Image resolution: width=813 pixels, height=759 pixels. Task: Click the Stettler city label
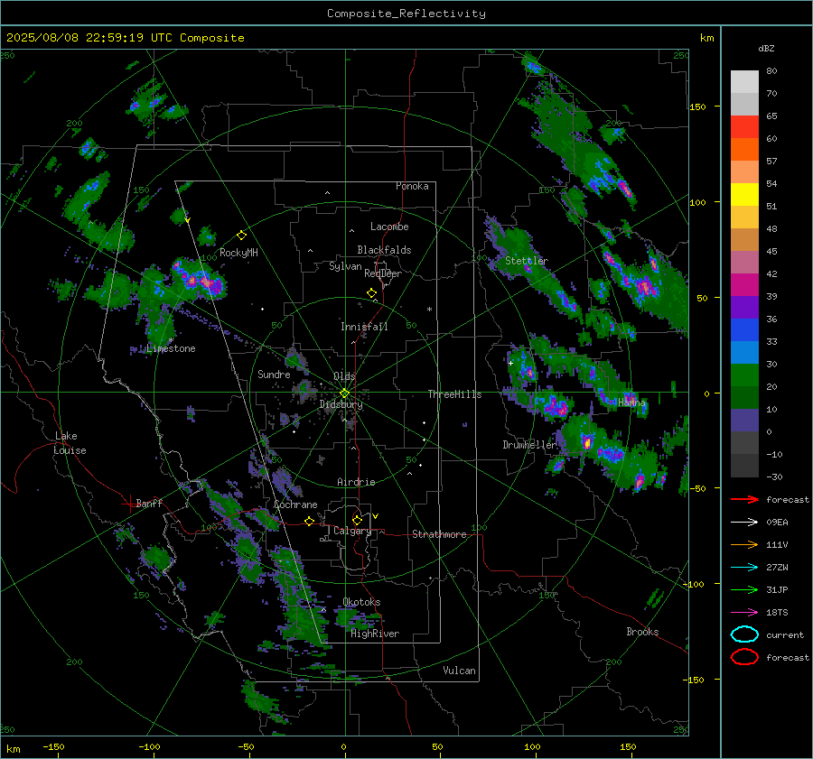click(527, 261)
